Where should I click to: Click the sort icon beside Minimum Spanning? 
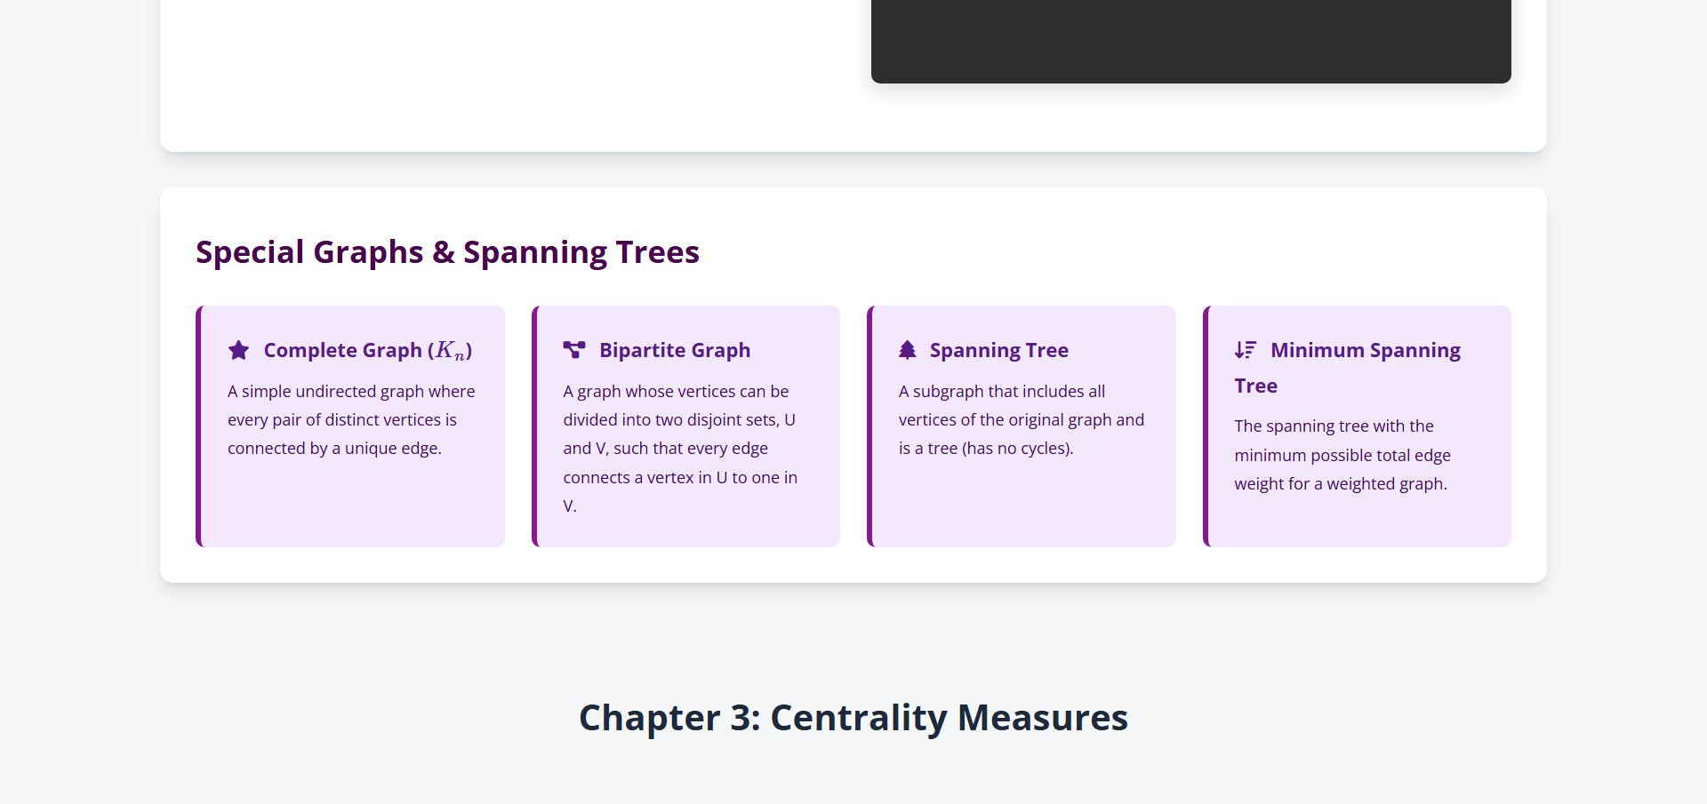pos(1245,350)
